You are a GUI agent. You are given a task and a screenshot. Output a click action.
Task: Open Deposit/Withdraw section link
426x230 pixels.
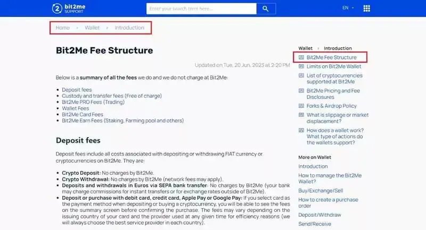320,215
